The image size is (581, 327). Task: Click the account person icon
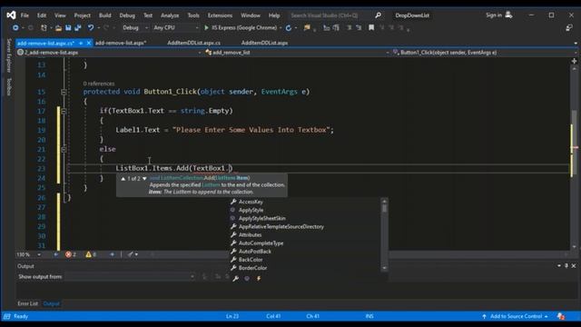pos(508,15)
